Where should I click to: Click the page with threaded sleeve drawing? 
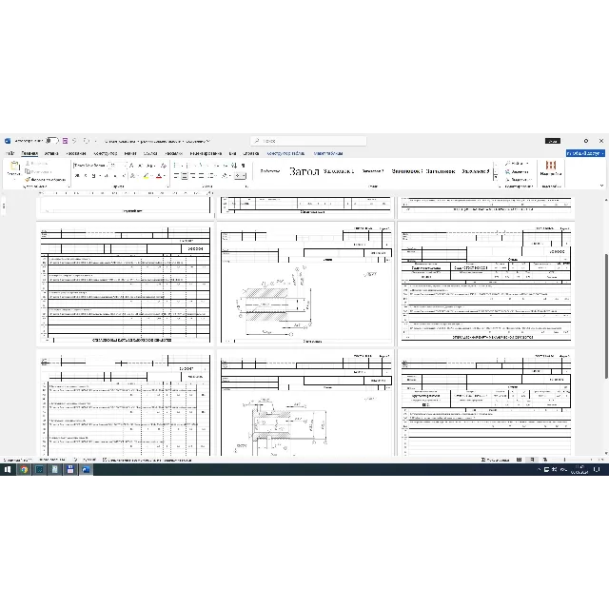[x=305, y=284]
